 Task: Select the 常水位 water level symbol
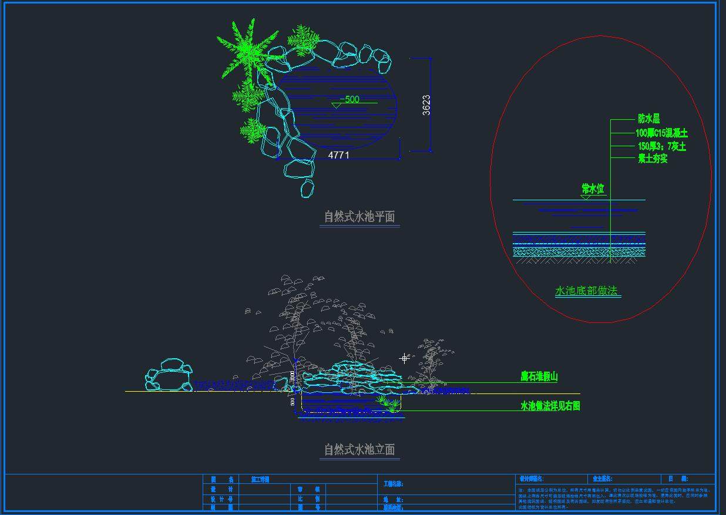click(x=592, y=189)
